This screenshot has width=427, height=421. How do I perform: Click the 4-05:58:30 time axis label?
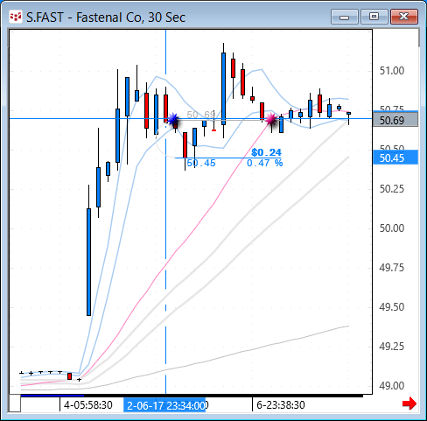(88, 405)
